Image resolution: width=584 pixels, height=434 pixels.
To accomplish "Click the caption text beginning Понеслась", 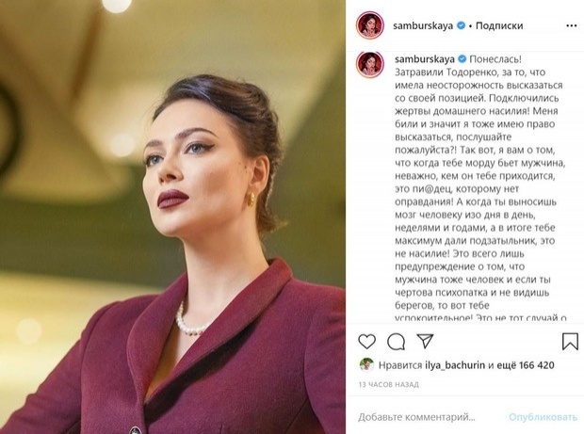I will point(480,188).
